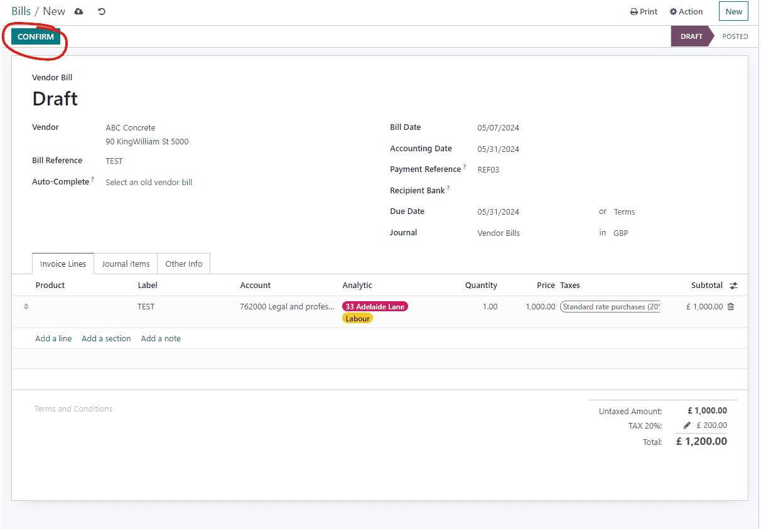Select the Posted status stage

coord(735,36)
